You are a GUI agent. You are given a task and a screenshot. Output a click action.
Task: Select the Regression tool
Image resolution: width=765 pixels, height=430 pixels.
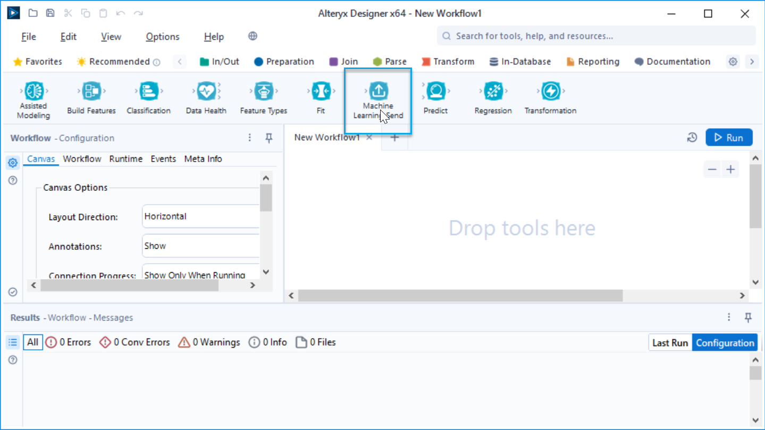[493, 91]
